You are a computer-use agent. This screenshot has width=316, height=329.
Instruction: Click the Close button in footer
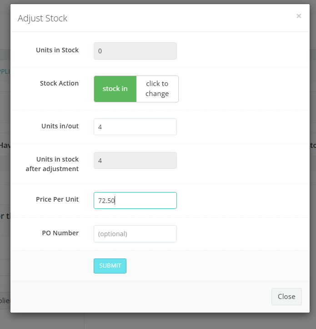[286, 297]
